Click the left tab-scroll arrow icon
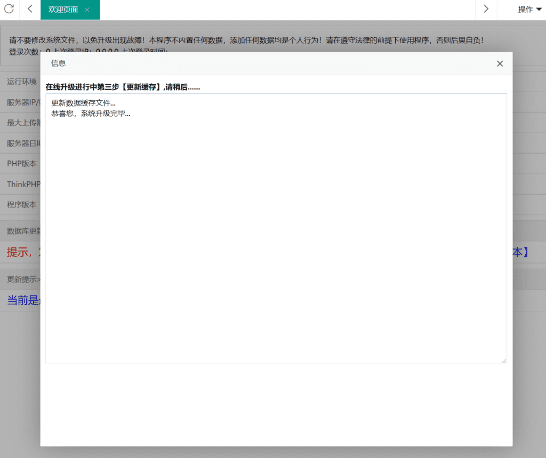 (29, 9)
